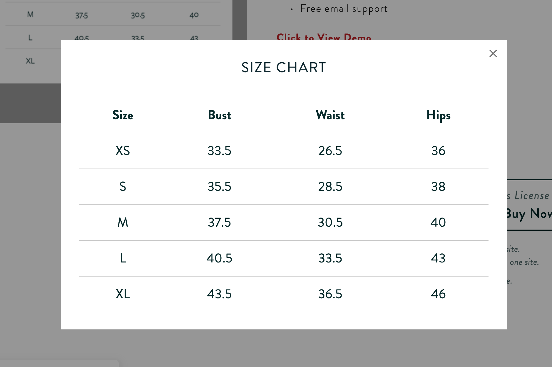Screen dimensions: 552x367
Task: Select the XL row in the size chart
Action: 123,294
